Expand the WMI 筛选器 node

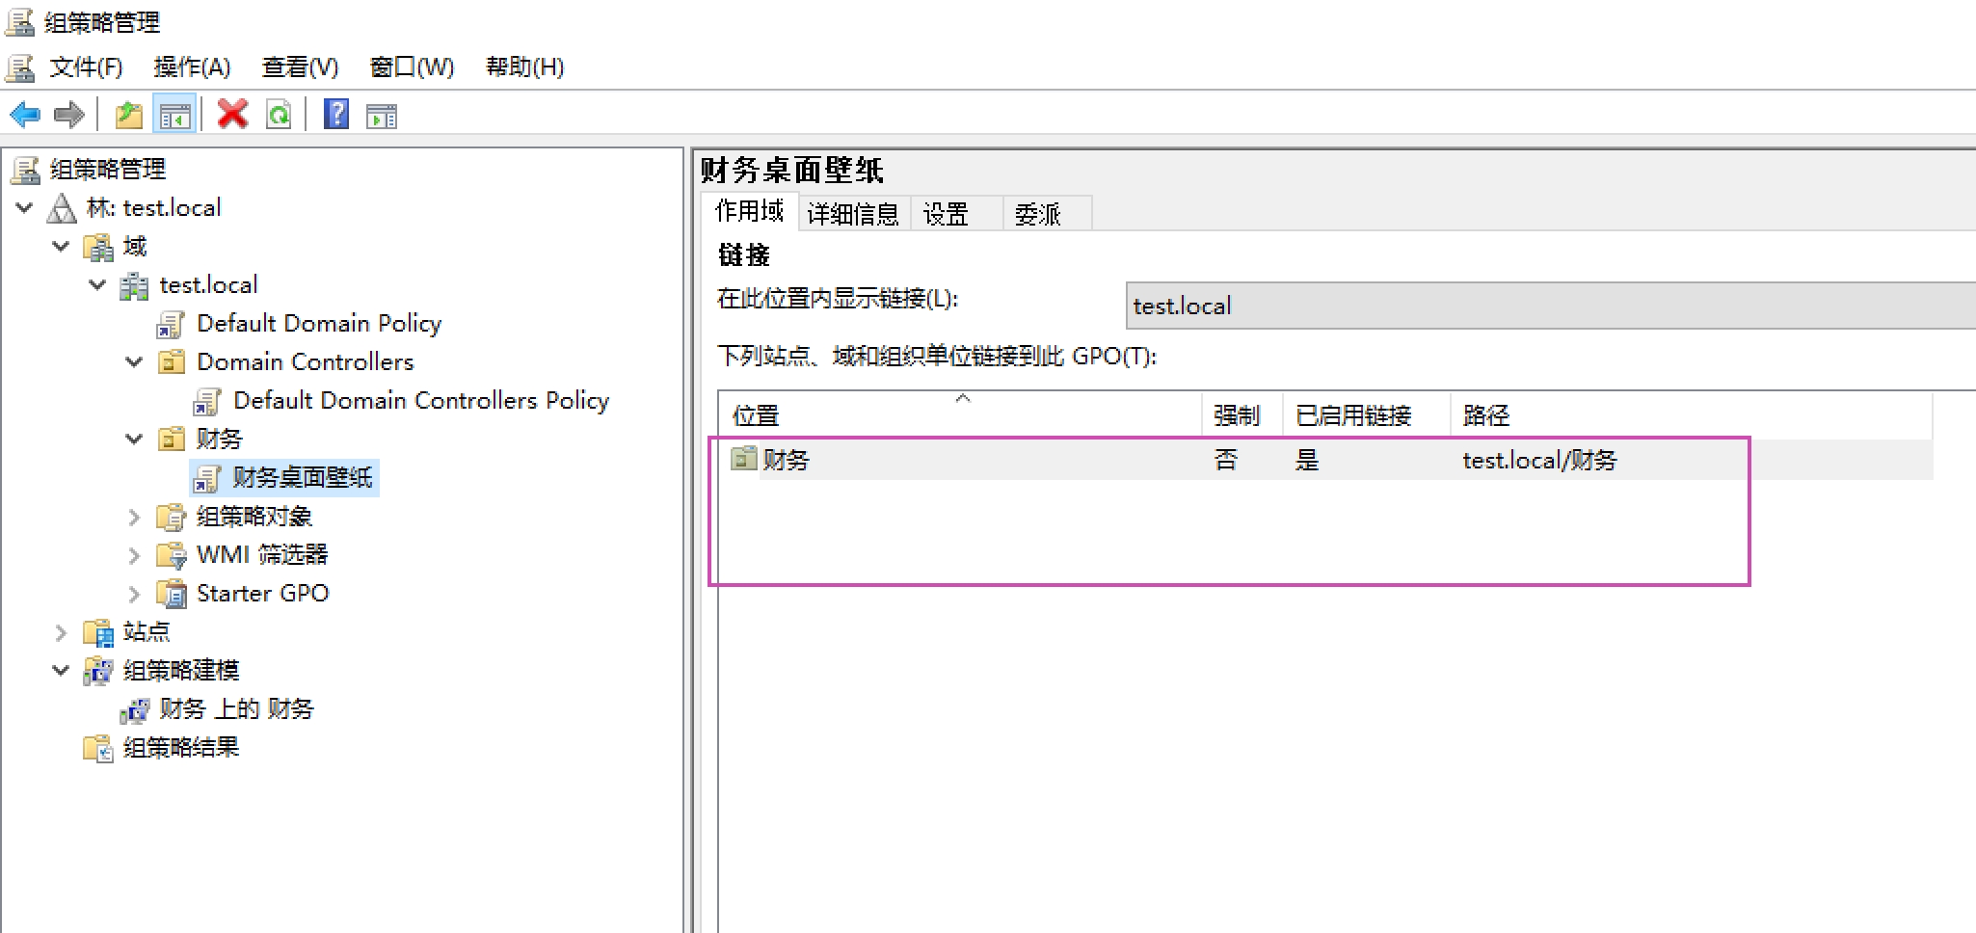click(x=135, y=555)
